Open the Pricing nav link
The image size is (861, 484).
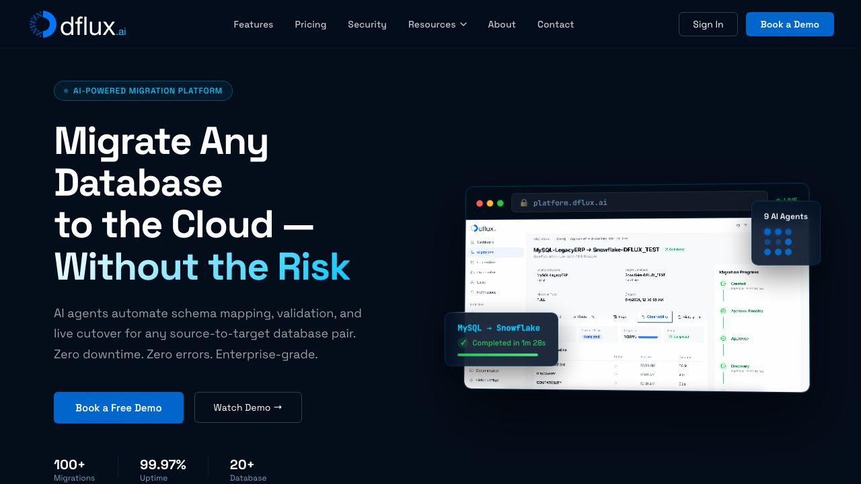point(310,24)
